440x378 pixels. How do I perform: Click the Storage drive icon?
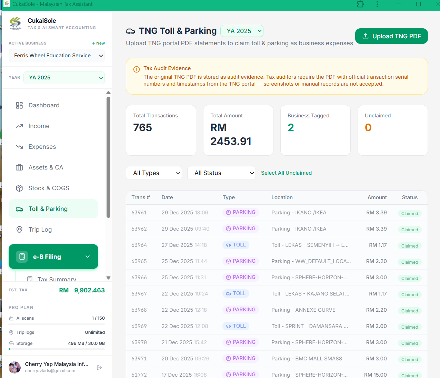(x=11, y=343)
